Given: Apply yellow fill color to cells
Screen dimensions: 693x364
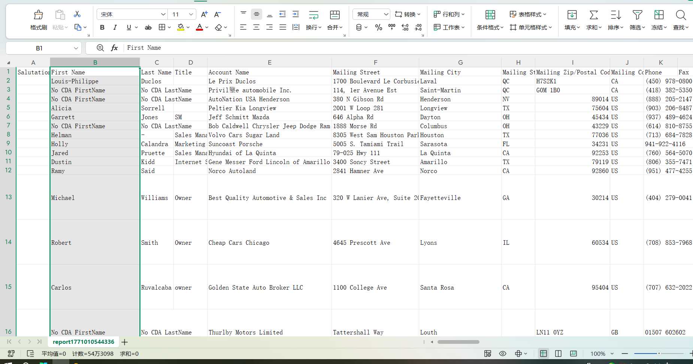Looking at the screenshot, I should [x=181, y=27].
